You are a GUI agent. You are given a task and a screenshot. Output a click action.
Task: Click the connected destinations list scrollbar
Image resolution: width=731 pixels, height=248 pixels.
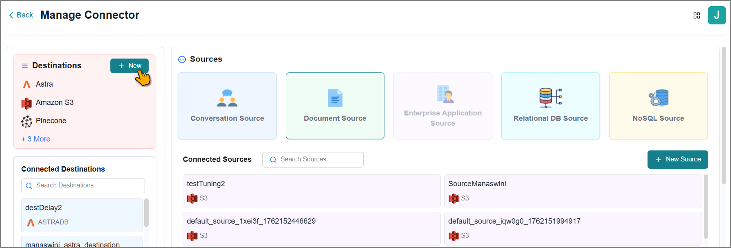pos(146,212)
